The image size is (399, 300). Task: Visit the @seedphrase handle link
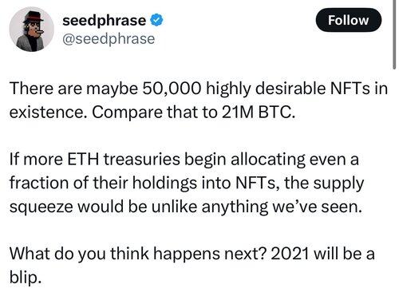click(x=109, y=39)
